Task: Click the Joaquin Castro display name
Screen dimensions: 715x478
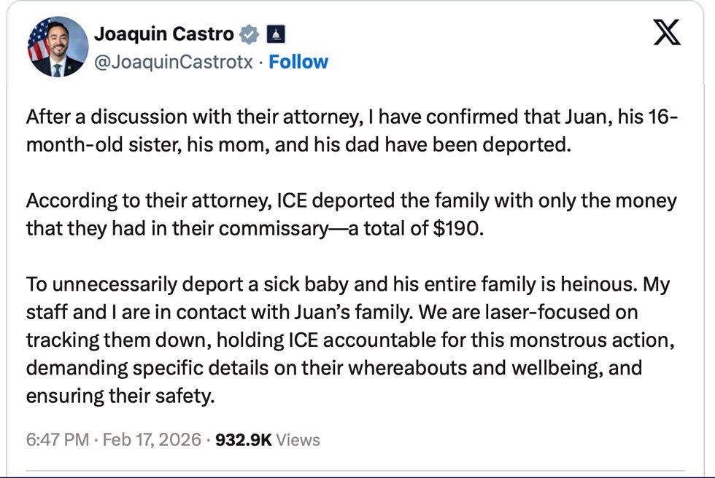Action: pos(164,34)
